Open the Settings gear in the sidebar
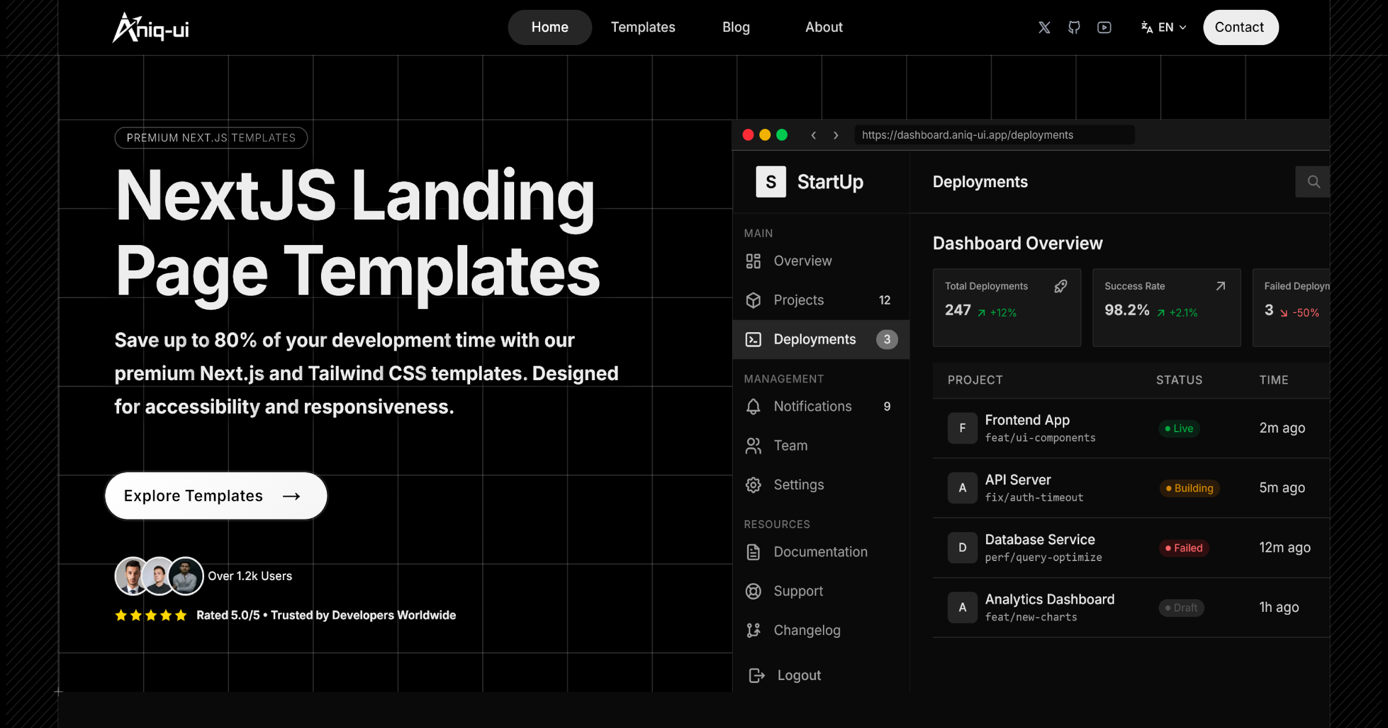Image resolution: width=1388 pixels, height=728 pixels. [799, 485]
